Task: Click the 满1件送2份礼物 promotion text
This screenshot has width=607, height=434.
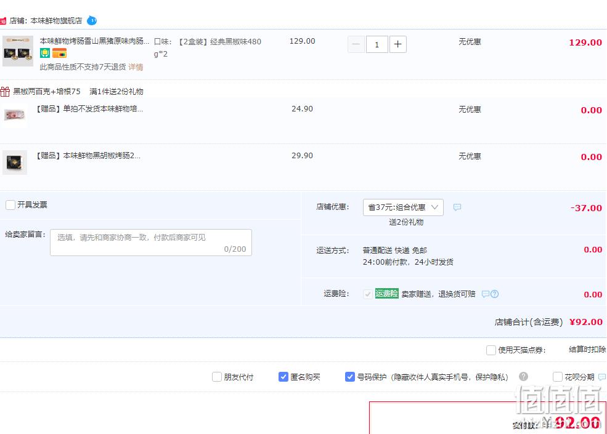Action: click(116, 92)
